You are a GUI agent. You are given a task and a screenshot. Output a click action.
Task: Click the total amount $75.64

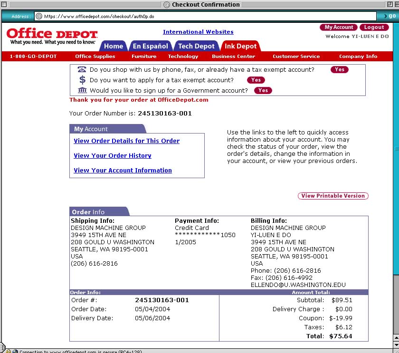click(341, 336)
